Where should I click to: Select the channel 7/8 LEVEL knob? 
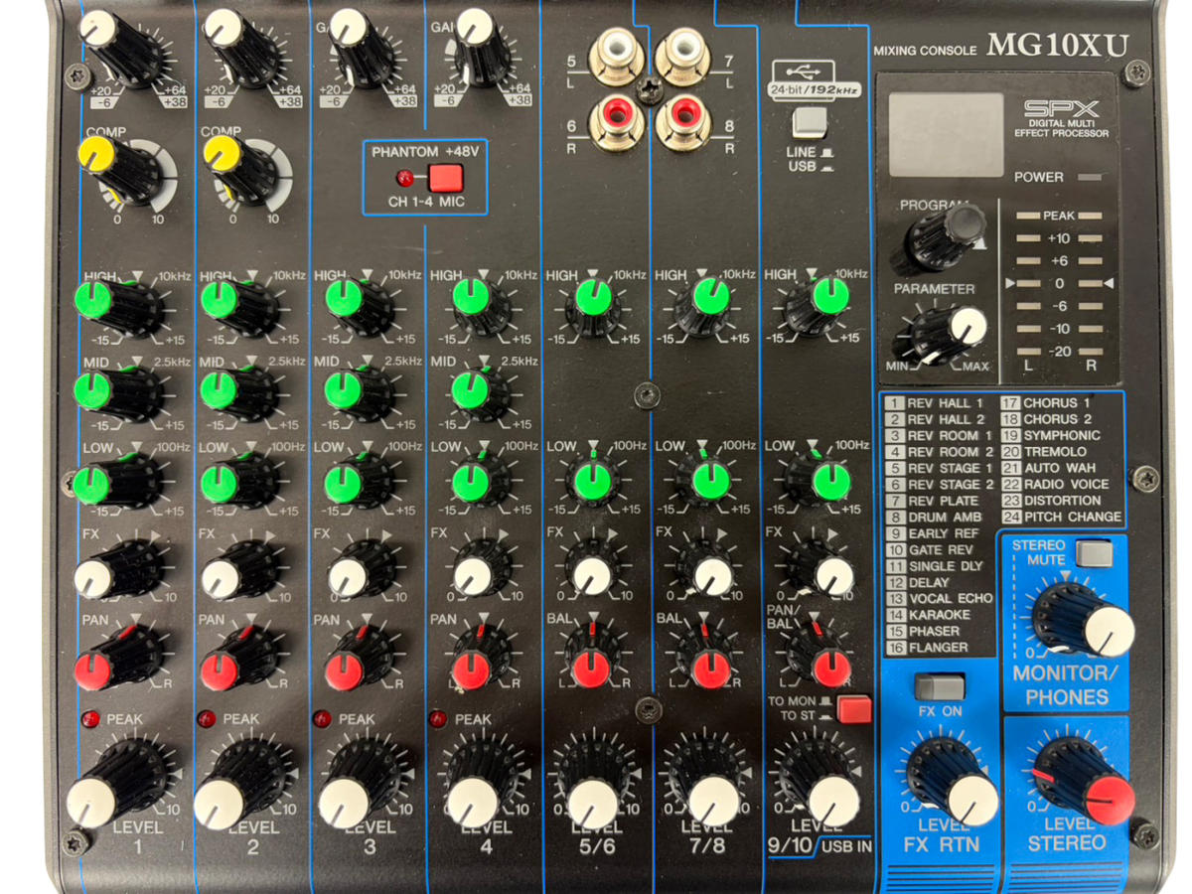707,785
